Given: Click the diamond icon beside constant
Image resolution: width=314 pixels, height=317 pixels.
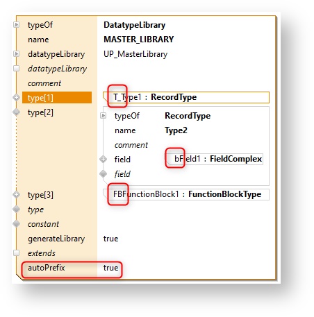Looking at the screenshot, I should pos(17,223).
